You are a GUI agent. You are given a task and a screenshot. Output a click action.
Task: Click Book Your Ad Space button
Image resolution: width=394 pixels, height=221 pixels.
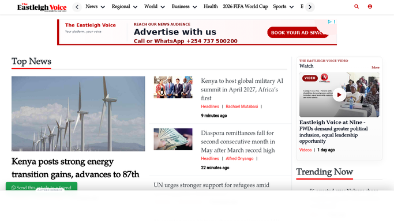(298, 33)
